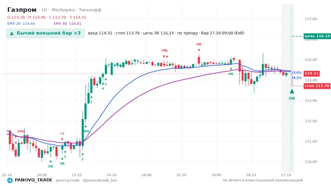The height and width of the screenshot is (186, 331).
Task: Open the PANOVQ_TRADE channel name
Action: 34,180
